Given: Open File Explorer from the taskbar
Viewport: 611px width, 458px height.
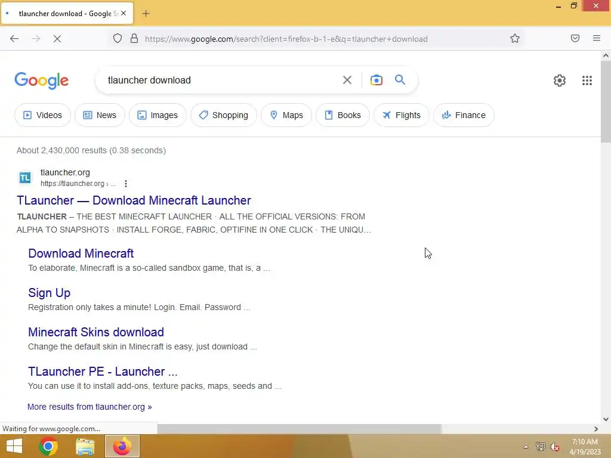Looking at the screenshot, I should pos(85,446).
